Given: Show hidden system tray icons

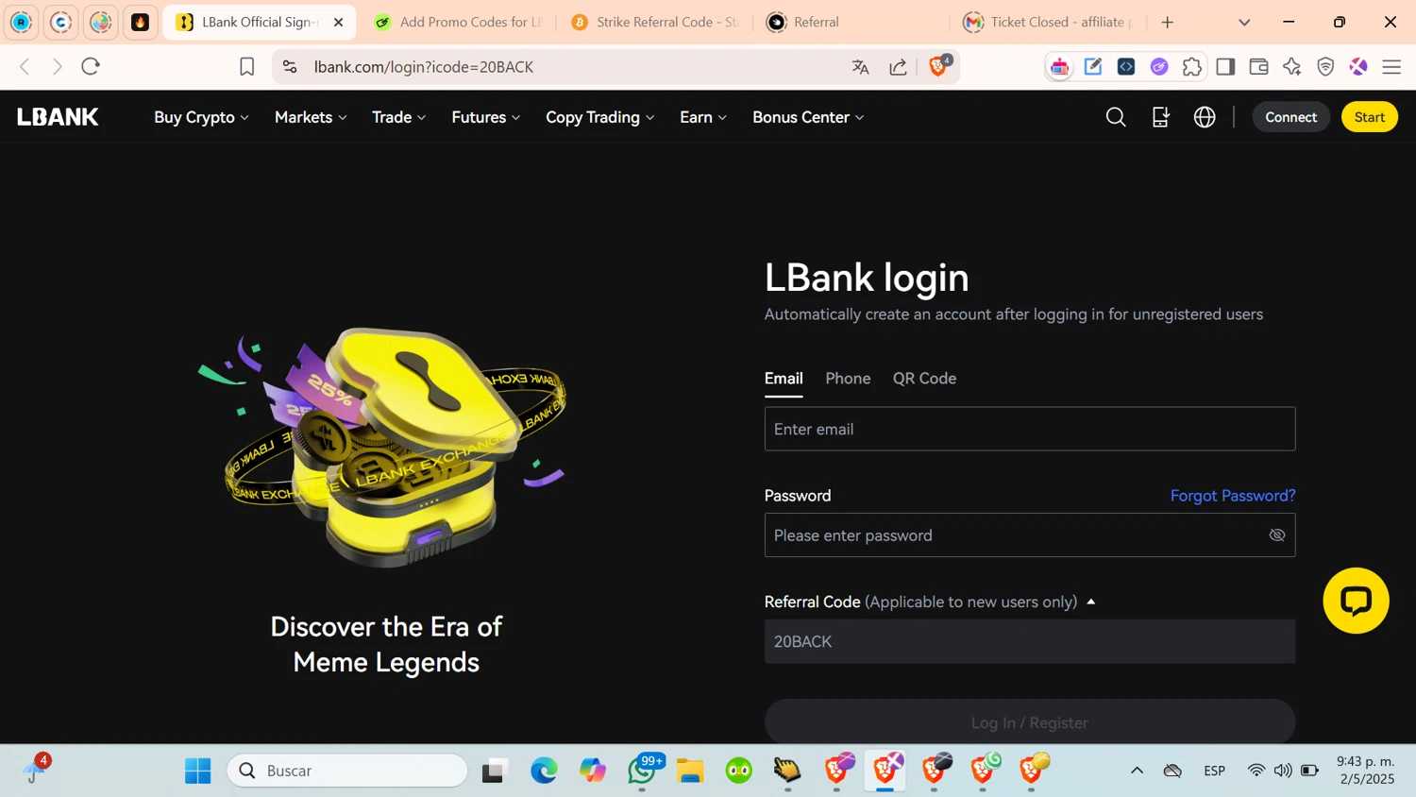Looking at the screenshot, I should tap(1137, 771).
